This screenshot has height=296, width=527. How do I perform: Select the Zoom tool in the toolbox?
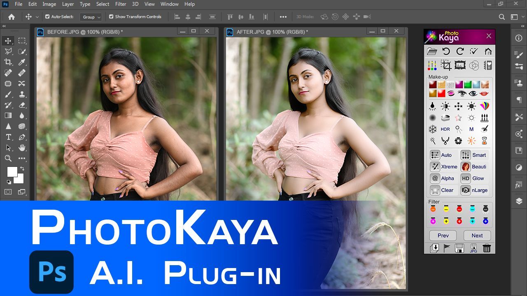click(x=8, y=158)
